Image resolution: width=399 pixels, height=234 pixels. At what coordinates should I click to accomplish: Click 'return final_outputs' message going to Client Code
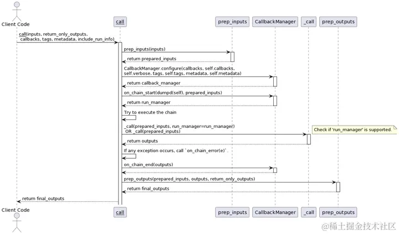(43, 199)
